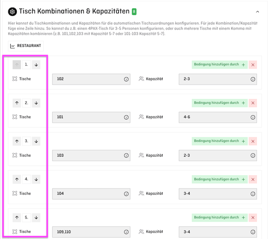The height and width of the screenshot is (239, 269).
Task: Add condition for table 102 row
Action: pyautogui.click(x=220, y=65)
